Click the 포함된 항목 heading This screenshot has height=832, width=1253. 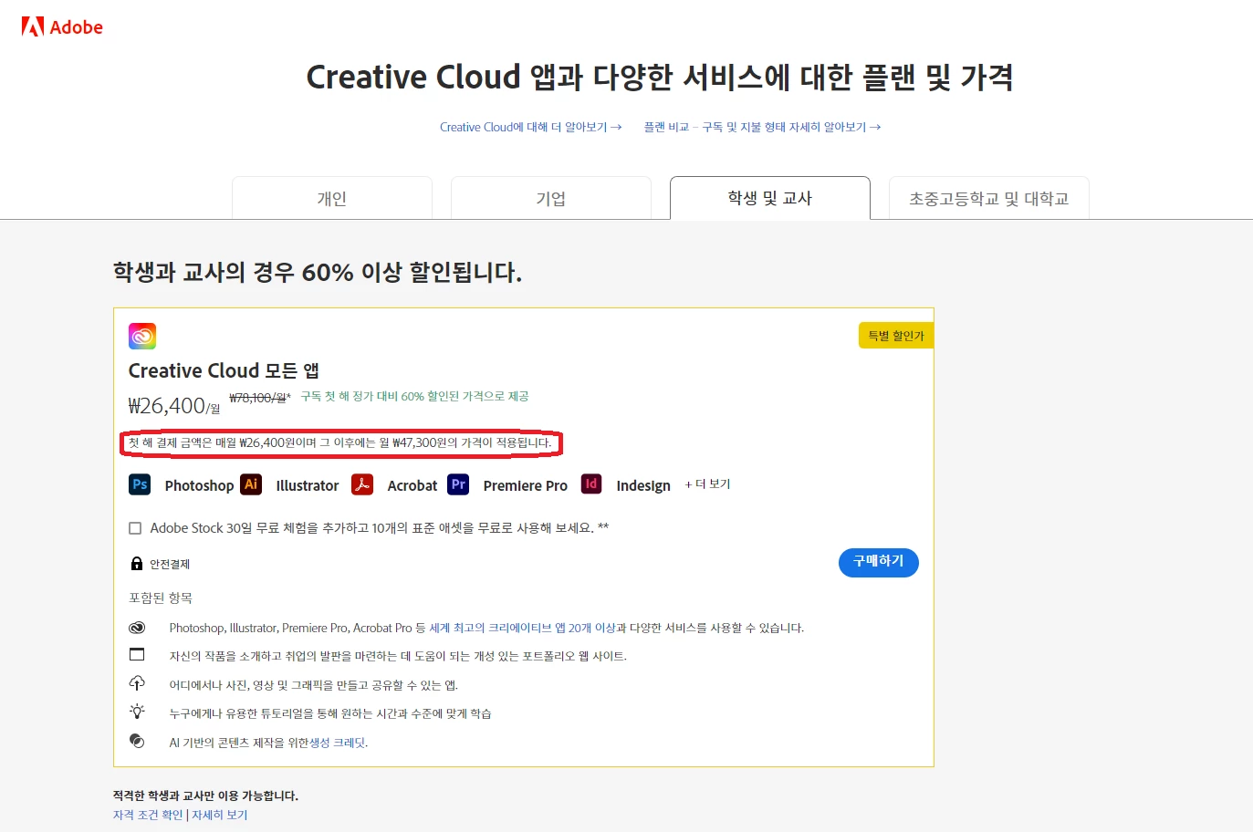(x=161, y=598)
